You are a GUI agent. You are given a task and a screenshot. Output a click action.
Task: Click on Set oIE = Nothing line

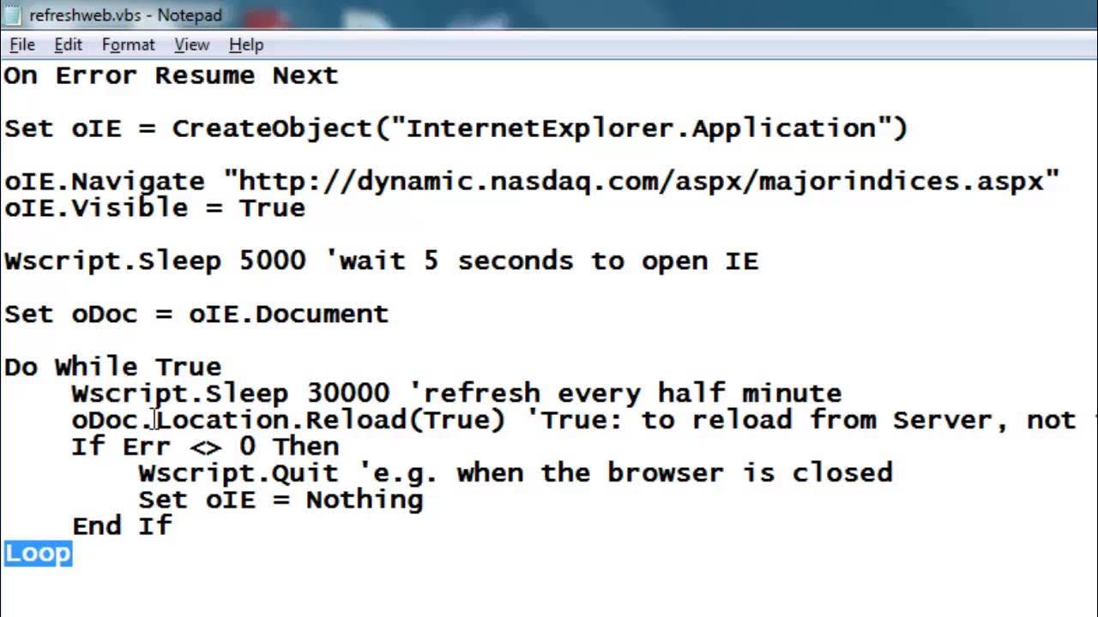pyautogui.click(x=281, y=500)
